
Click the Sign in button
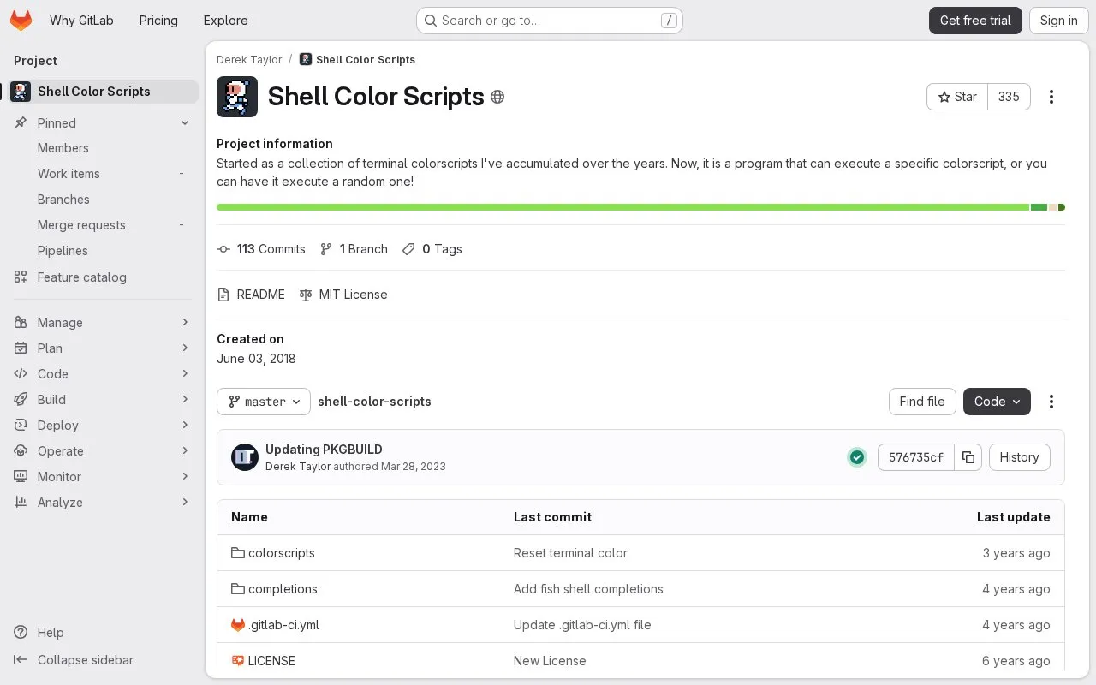[x=1058, y=21]
